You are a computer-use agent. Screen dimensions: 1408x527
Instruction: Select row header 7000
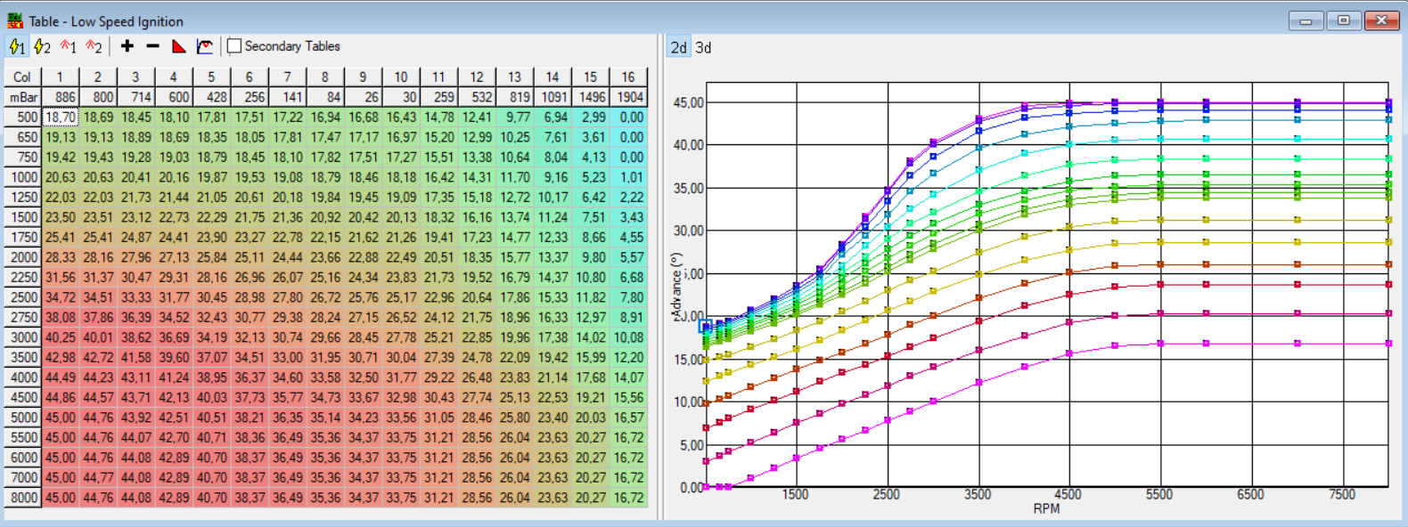point(22,477)
